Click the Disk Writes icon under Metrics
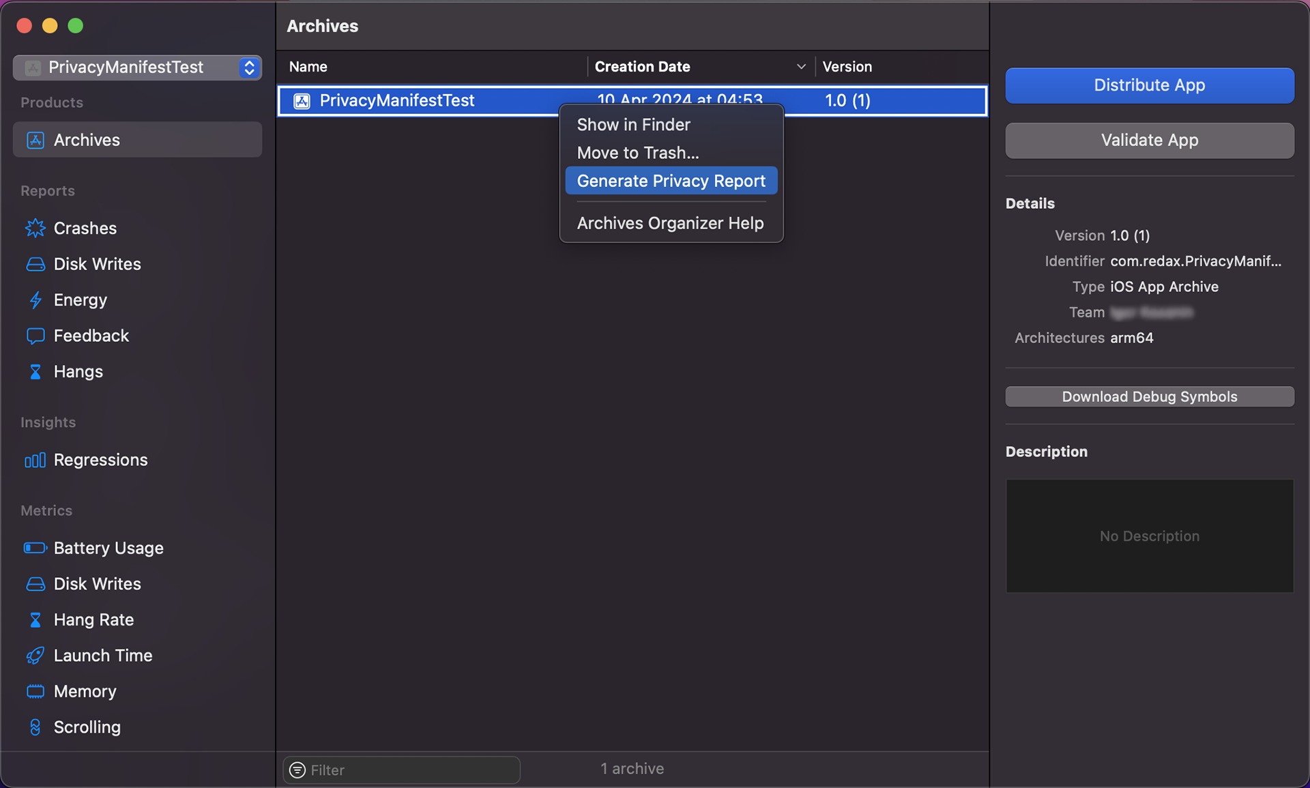Viewport: 1310px width, 788px height. (35, 584)
